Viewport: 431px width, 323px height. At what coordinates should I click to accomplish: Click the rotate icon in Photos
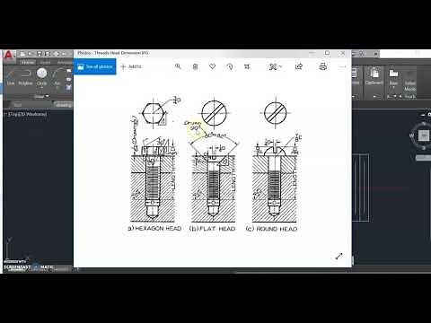pyautogui.click(x=230, y=66)
